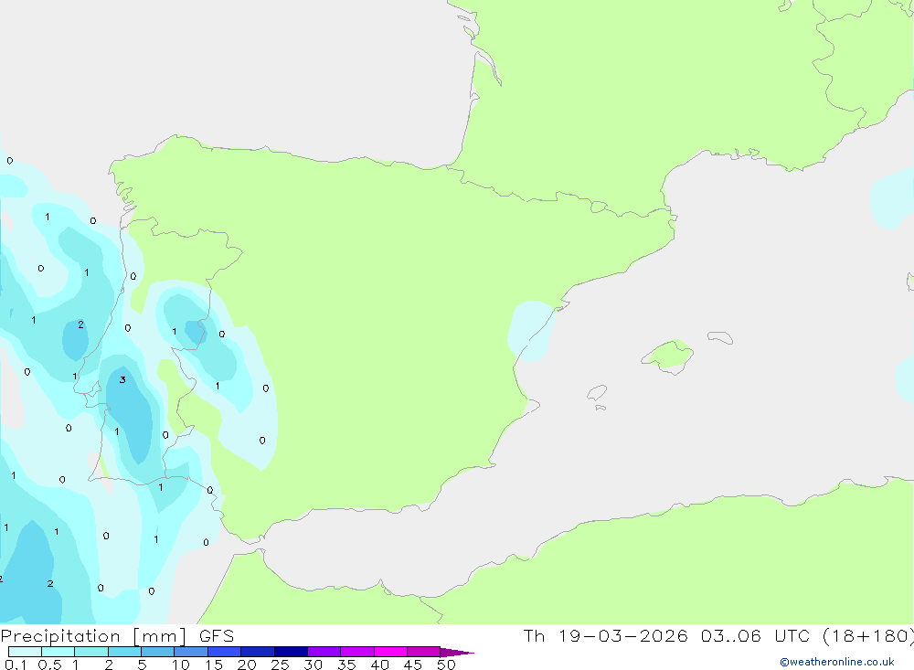The image size is (914, 670).
Task: Click the legend value "0.5"
Action: [49, 665]
